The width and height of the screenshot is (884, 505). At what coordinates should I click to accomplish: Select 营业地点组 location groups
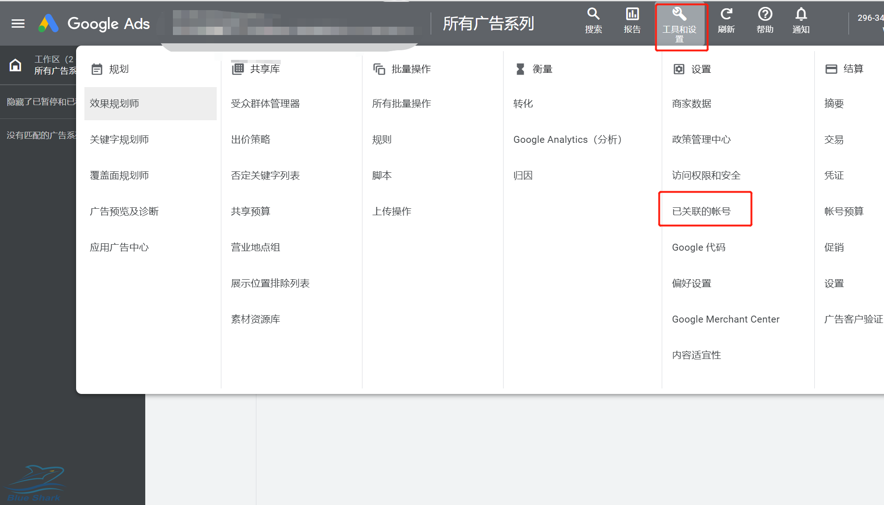255,247
